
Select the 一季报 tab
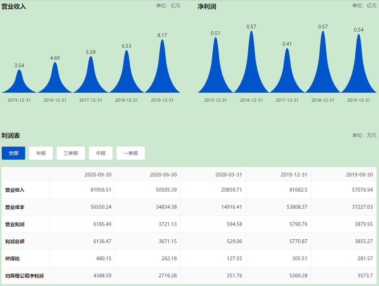pyautogui.click(x=131, y=153)
